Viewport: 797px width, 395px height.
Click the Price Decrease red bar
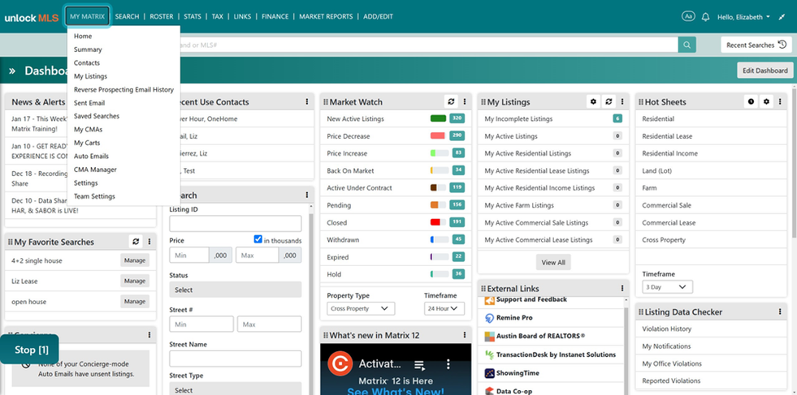438,136
